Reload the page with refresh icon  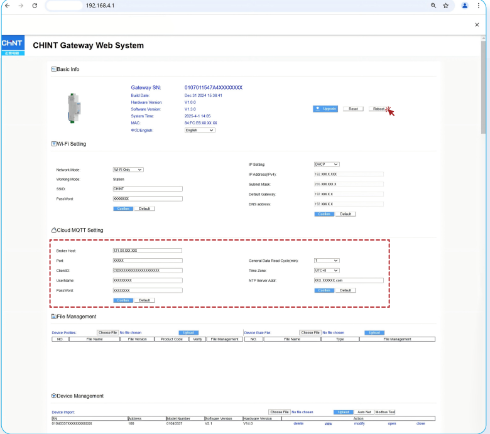pyautogui.click(x=35, y=6)
